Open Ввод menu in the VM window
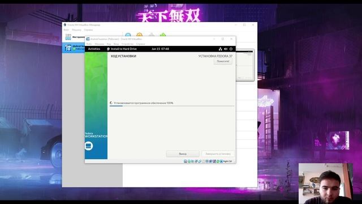 pos(116,44)
